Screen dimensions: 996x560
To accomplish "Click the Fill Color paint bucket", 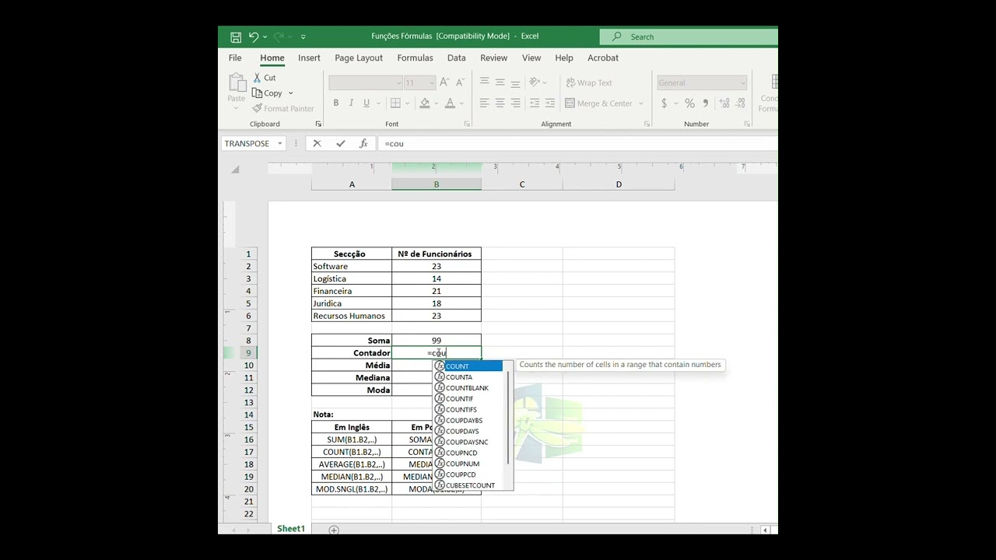I will pyautogui.click(x=424, y=103).
